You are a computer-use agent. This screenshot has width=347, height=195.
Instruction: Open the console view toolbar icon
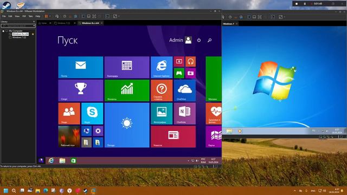(x=107, y=16)
